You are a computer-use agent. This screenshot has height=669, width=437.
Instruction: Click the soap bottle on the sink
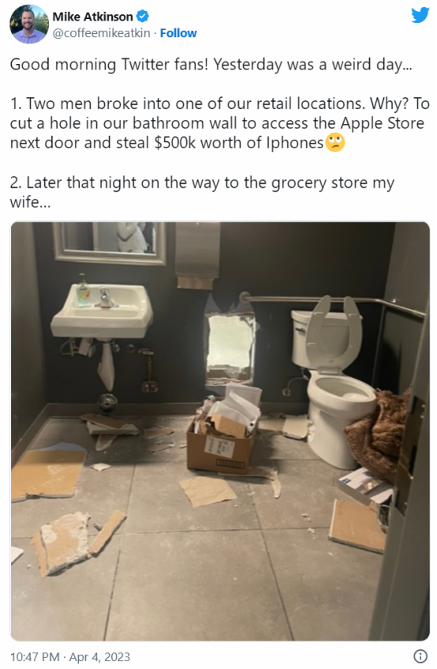(x=83, y=290)
